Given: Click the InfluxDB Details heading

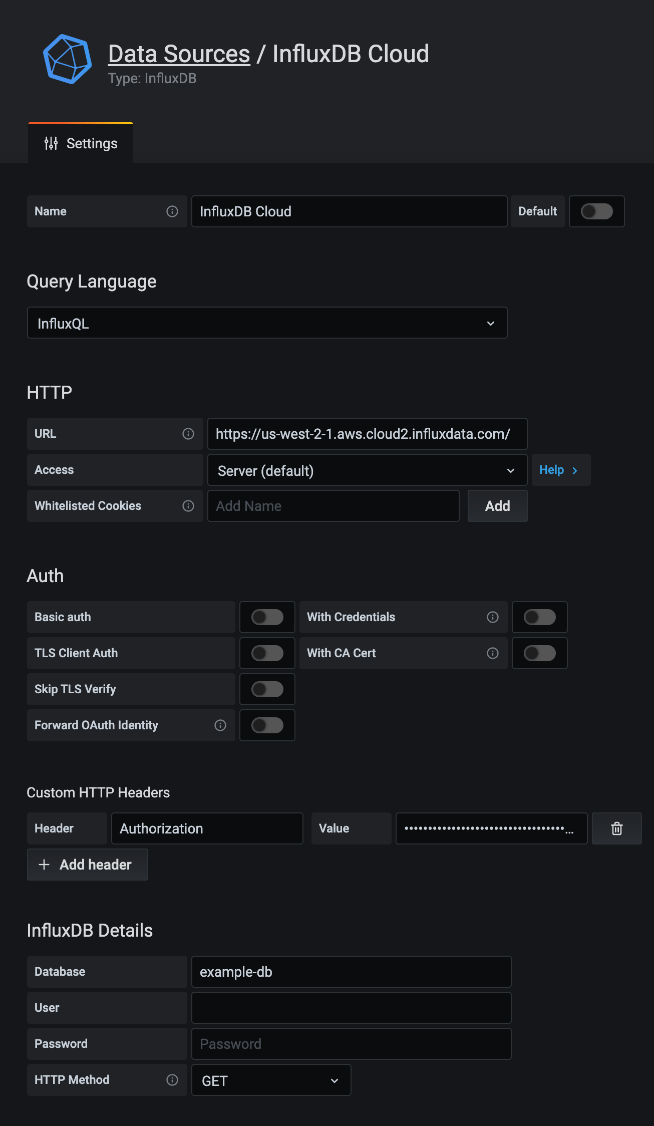Looking at the screenshot, I should pyautogui.click(x=90, y=931).
